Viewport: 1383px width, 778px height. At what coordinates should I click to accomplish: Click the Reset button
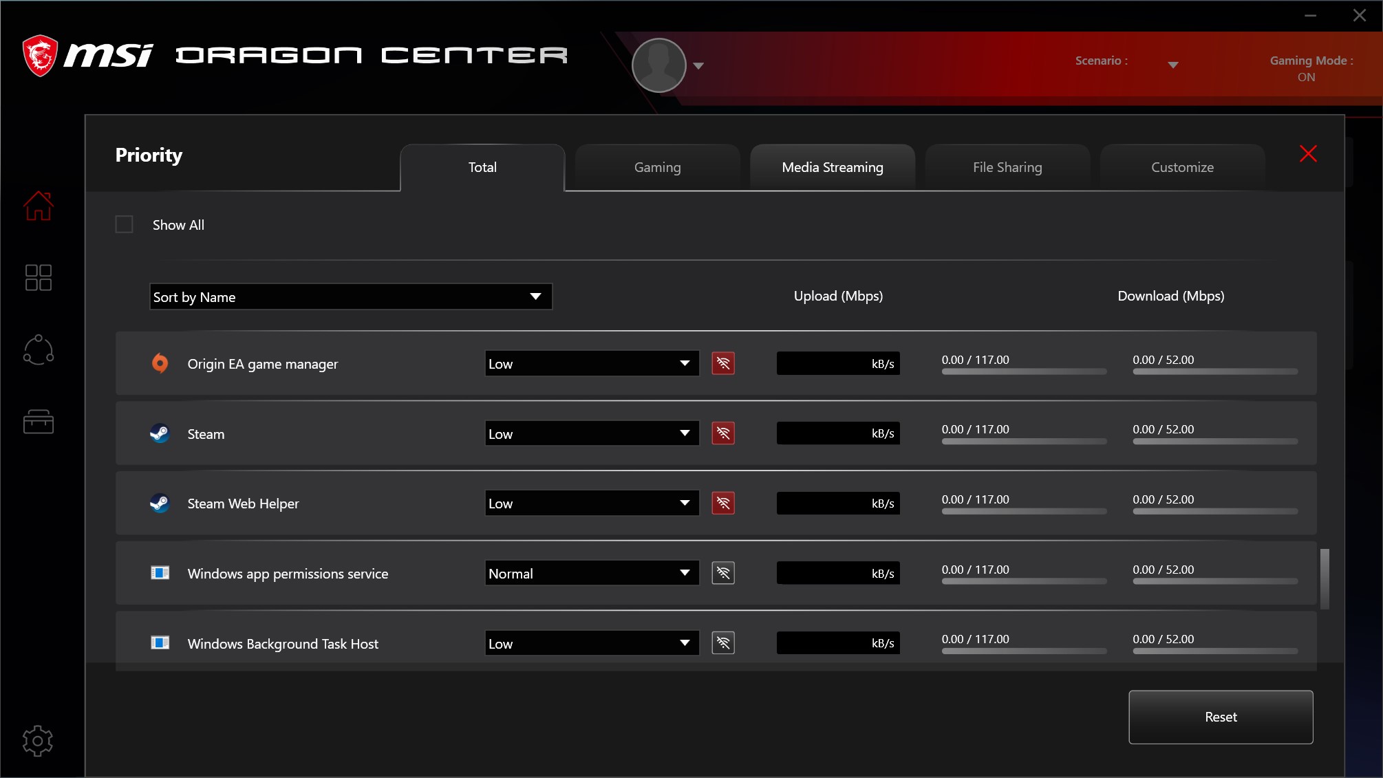tap(1221, 717)
